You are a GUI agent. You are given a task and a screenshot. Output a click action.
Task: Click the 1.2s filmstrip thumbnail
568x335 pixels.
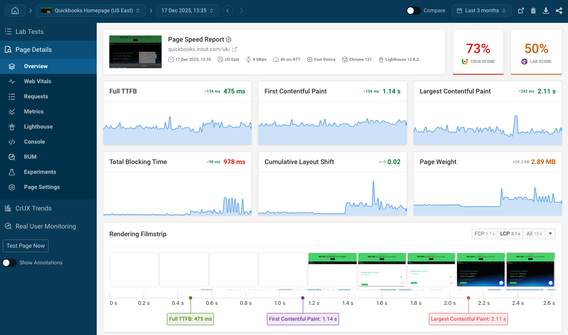(x=332, y=270)
